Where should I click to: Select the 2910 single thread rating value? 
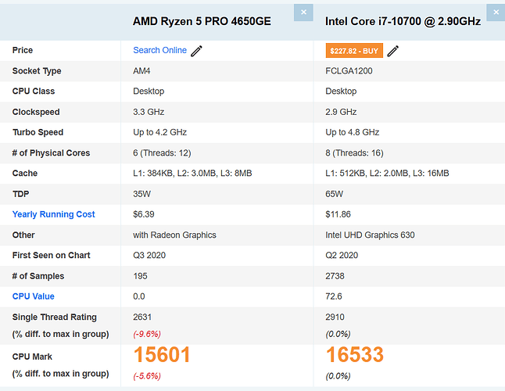336,317
